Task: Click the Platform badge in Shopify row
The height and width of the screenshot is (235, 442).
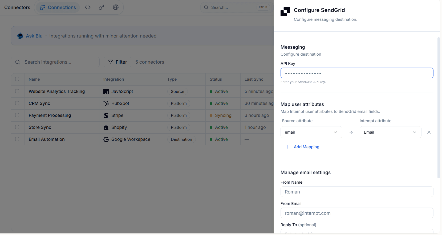Action: [x=179, y=127]
